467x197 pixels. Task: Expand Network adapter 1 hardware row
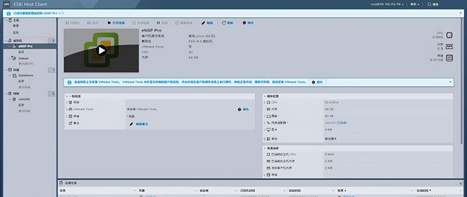pyautogui.click(x=265, y=123)
